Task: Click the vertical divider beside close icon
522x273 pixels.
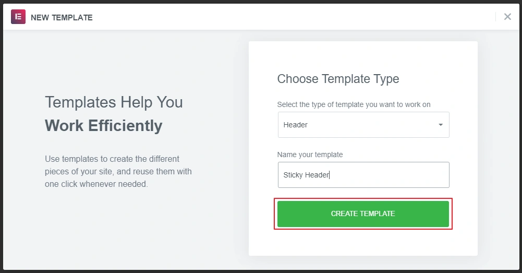Action: (495, 17)
